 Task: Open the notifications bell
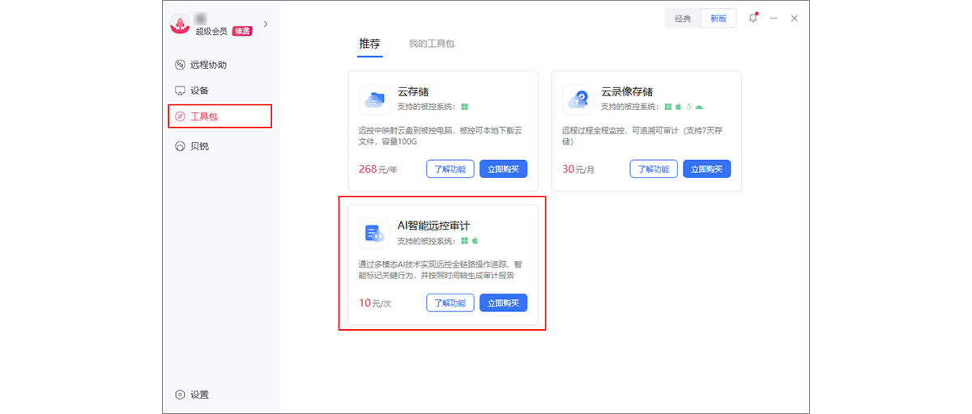click(753, 18)
